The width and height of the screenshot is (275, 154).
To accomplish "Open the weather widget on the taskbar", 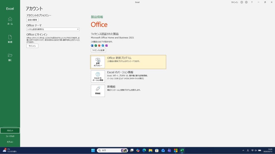I will click(x=10, y=150).
